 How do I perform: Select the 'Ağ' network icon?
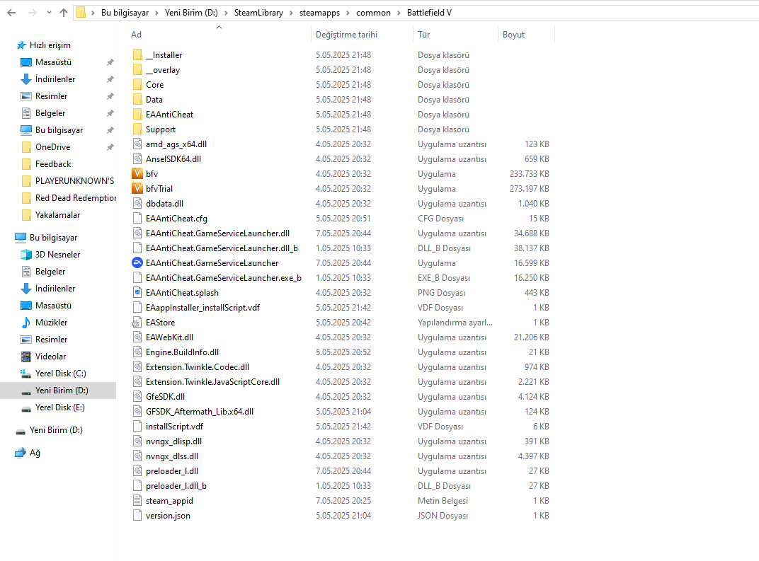[x=21, y=453]
